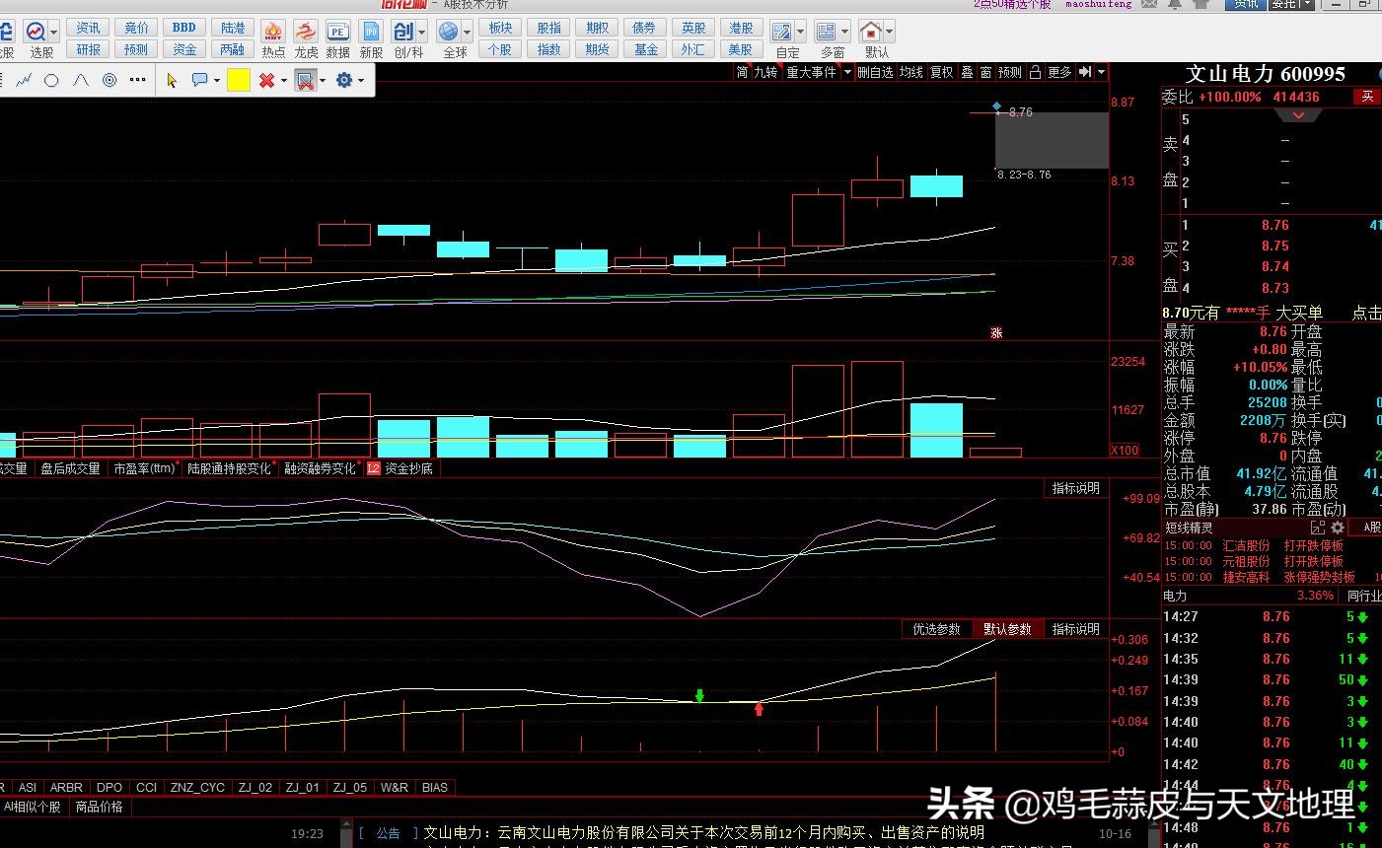This screenshot has height=848, width=1382.
Task: Open the 短线精灵 settings gear
Action: tap(1338, 528)
